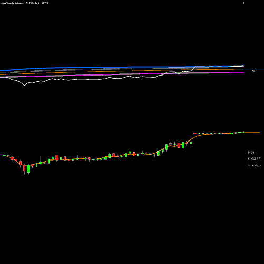Viewport: 264px width, 264px height.
Task: Select the tall green candle at the chart low
Action: [x=29, y=169]
